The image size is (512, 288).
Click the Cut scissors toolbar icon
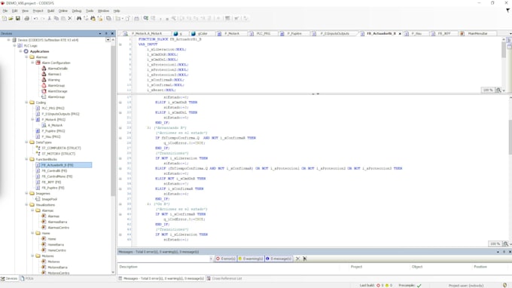pyautogui.click(x=49, y=19)
